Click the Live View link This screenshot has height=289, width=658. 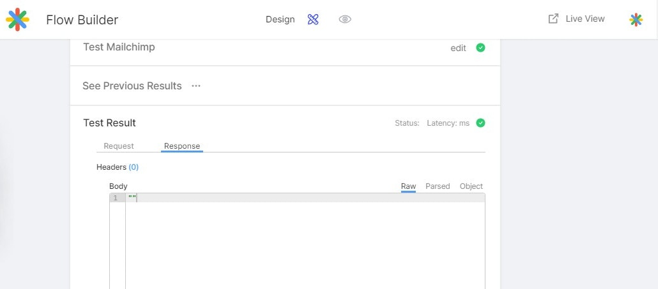tap(585, 19)
